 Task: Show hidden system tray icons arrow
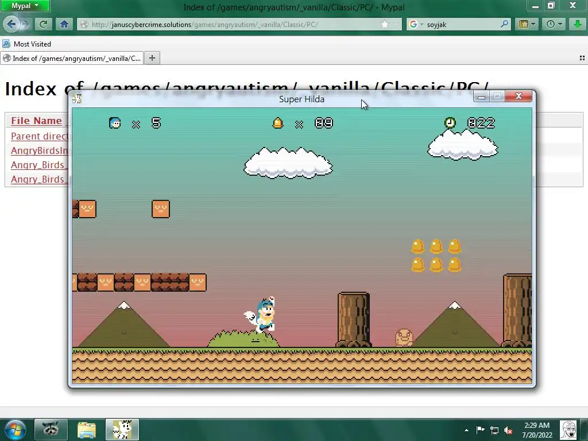(x=466, y=431)
